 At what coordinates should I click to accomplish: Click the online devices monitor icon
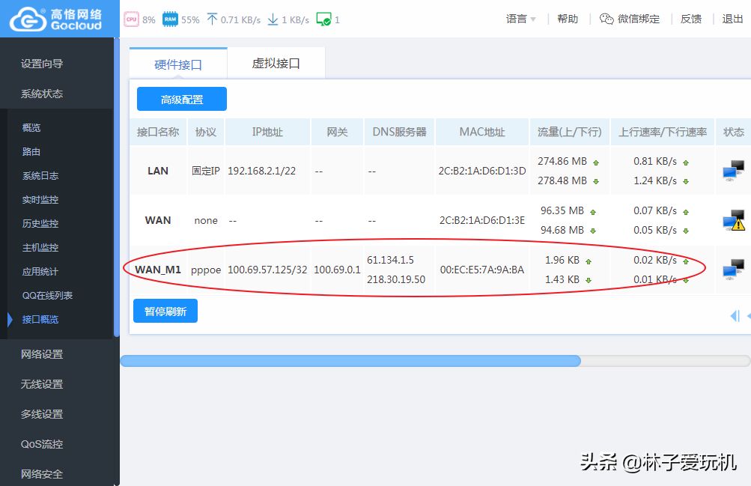(323, 19)
